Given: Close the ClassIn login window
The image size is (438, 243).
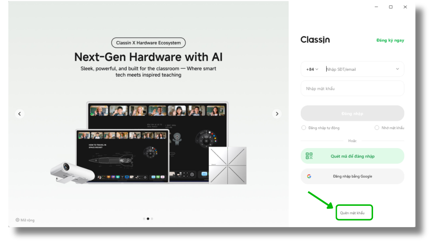Looking at the screenshot, I should coord(405,7).
